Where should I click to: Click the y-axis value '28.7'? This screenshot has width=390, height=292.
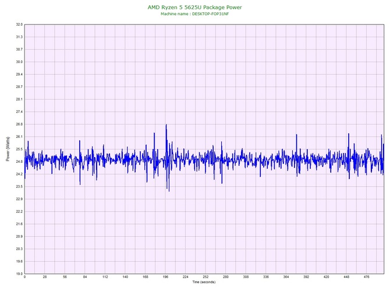point(19,87)
